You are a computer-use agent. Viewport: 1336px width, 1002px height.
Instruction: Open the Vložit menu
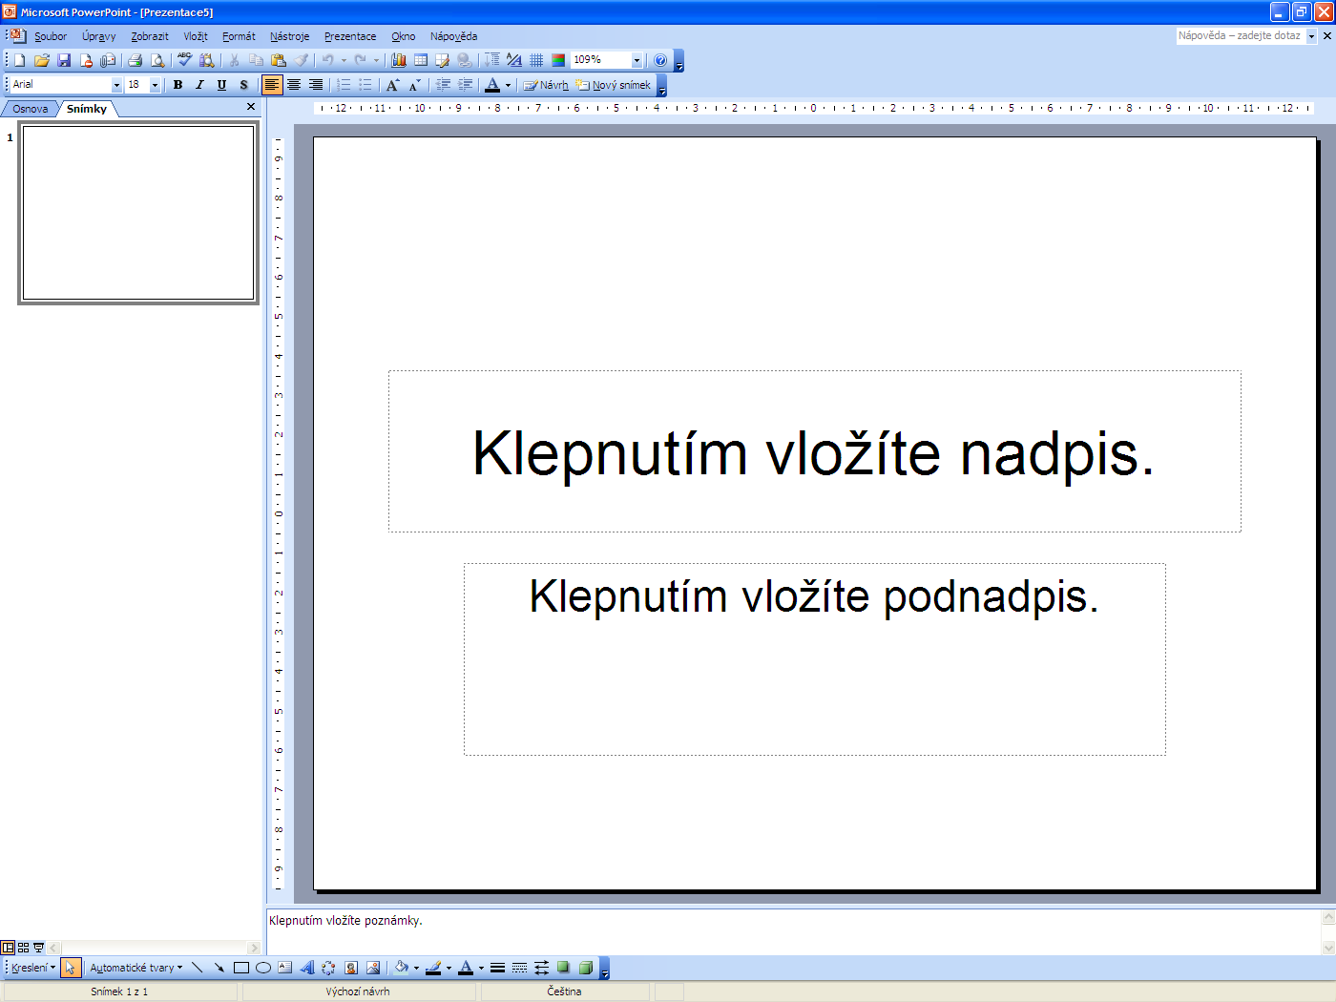pyautogui.click(x=196, y=36)
